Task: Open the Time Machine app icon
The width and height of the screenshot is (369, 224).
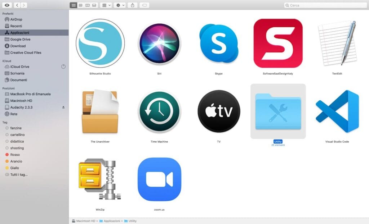Action: [159, 111]
